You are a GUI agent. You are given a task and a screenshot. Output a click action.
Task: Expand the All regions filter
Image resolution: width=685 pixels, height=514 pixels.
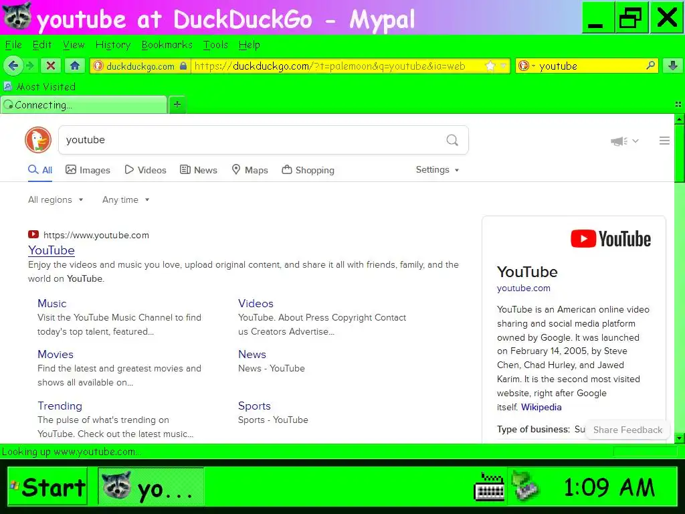point(56,199)
